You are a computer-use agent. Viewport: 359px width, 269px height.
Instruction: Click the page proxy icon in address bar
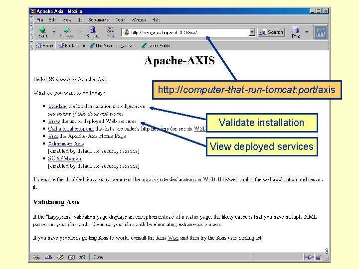(126, 32)
